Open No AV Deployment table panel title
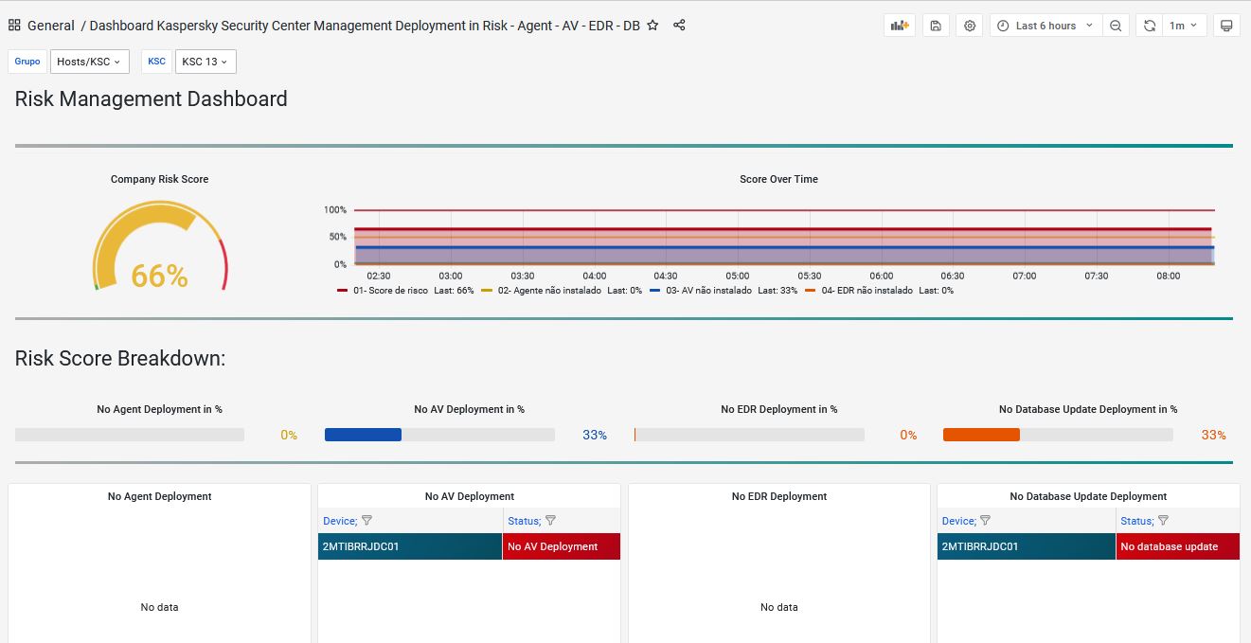1251x643 pixels. click(x=470, y=496)
